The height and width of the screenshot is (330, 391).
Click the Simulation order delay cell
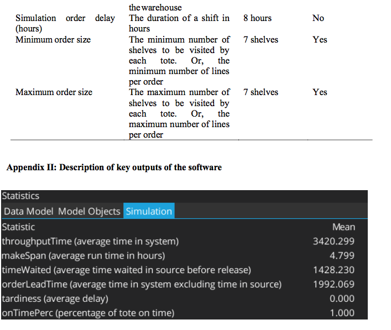click(65, 23)
